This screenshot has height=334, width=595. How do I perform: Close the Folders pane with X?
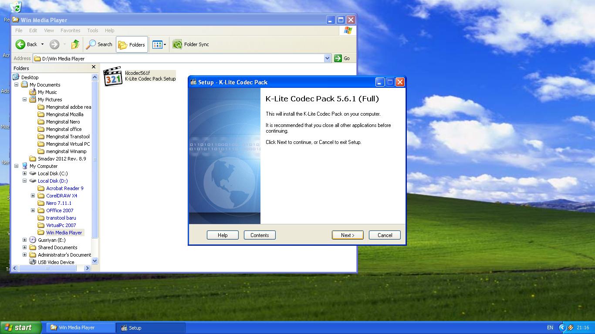94,67
